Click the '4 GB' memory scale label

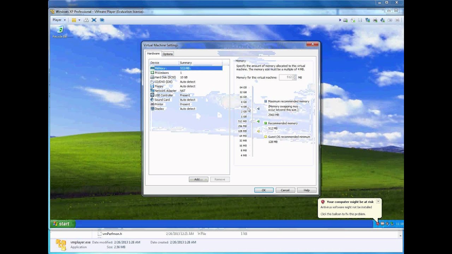pos(244,107)
